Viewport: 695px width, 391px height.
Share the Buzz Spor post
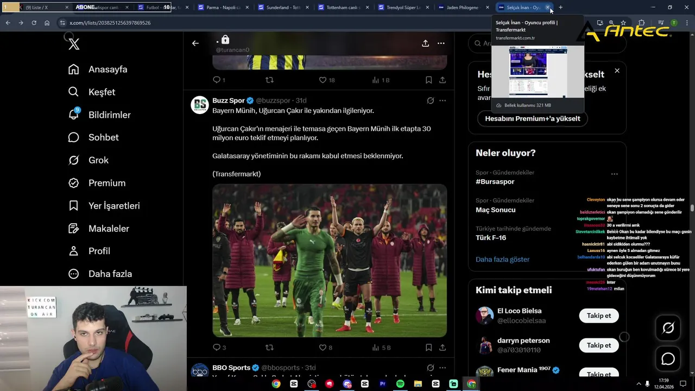pos(443,348)
